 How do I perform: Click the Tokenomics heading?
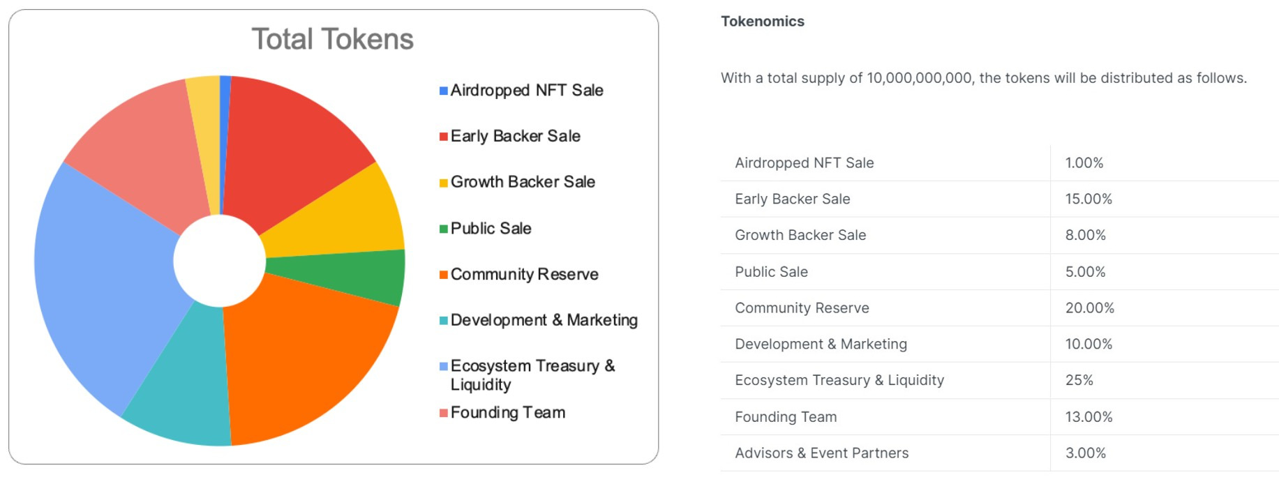(x=762, y=22)
